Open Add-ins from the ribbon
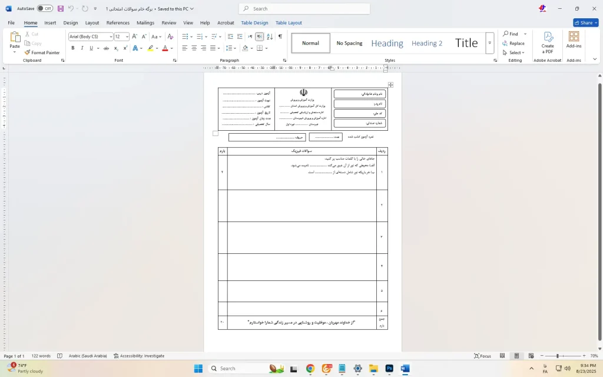603x377 pixels. pyautogui.click(x=574, y=40)
